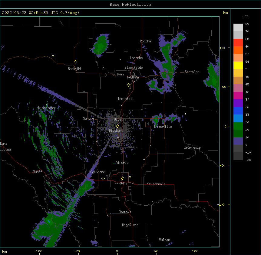Click the Strathmore label
Image resolution: width=261 pixels, height=255 pixels.
point(156,184)
